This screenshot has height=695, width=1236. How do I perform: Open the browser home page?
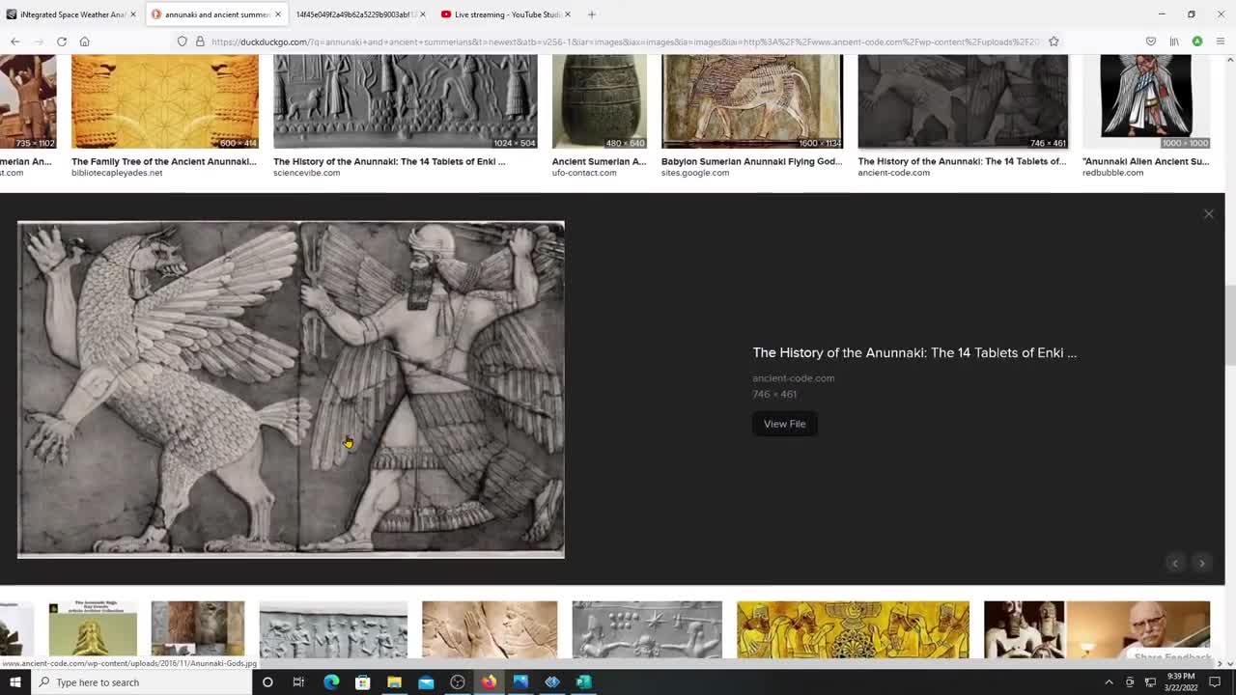tap(85, 42)
